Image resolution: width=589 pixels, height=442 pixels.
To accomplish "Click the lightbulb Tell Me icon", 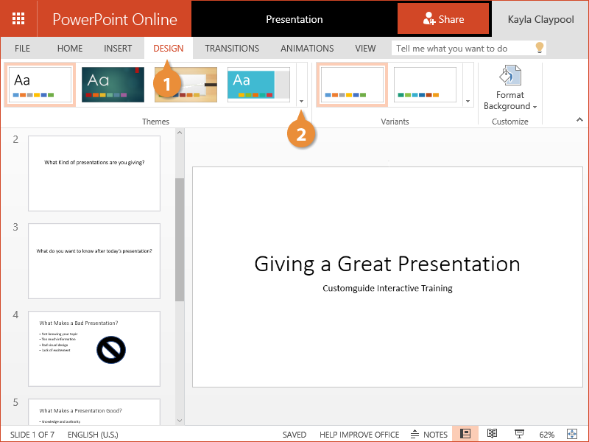I will pos(539,48).
